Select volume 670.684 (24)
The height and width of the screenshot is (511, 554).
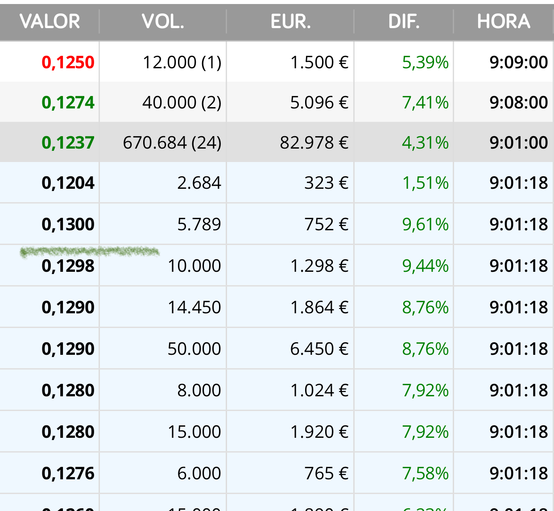pyautogui.click(x=172, y=143)
